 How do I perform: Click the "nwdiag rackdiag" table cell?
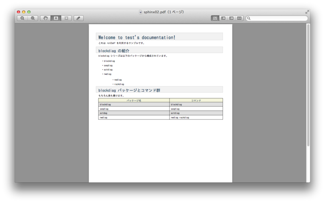[x=196, y=118]
